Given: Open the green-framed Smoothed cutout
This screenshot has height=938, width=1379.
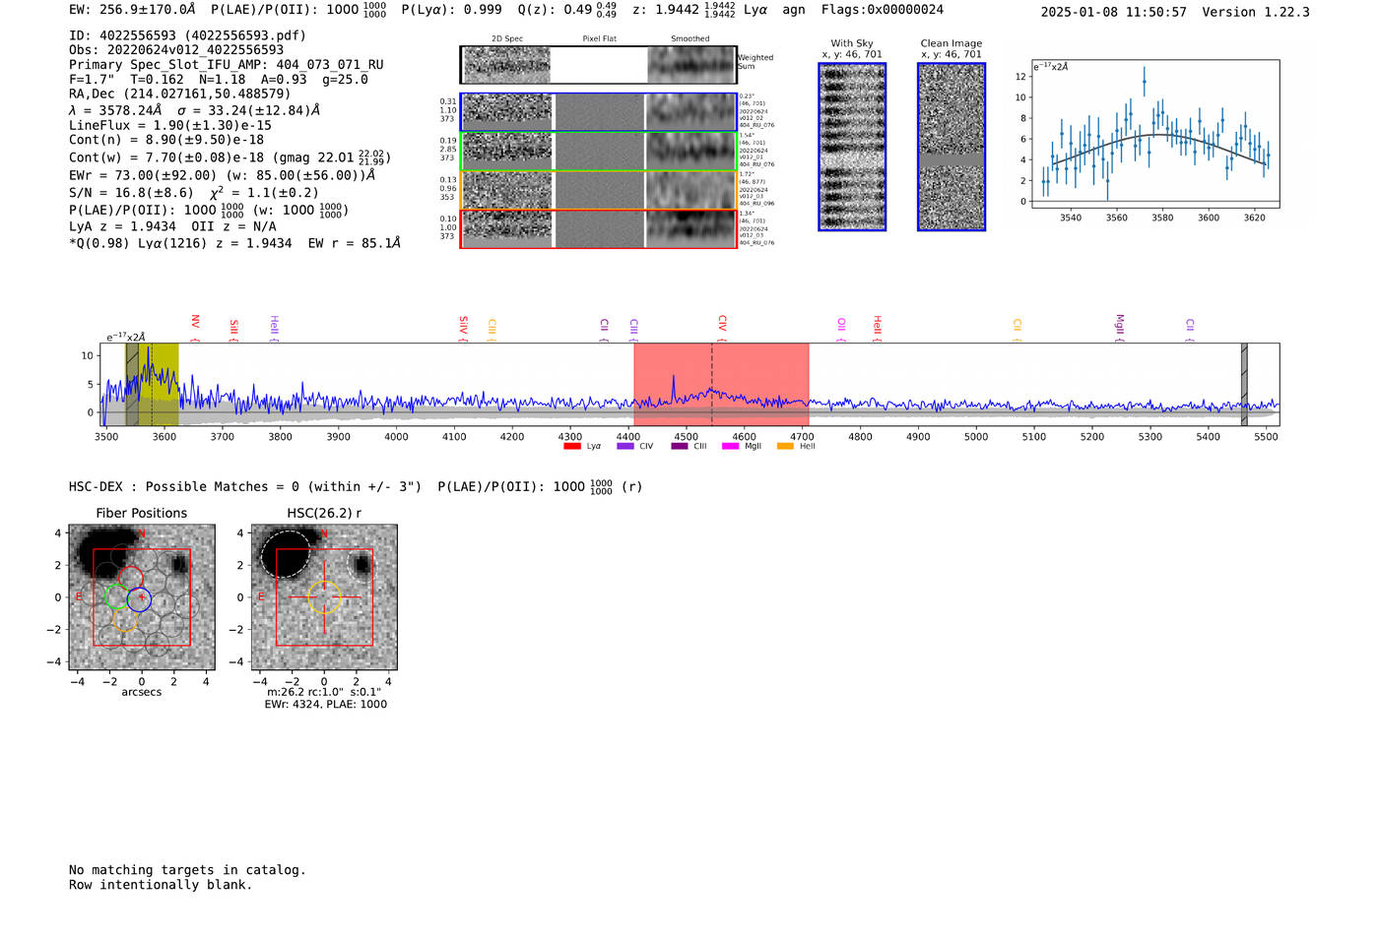Looking at the screenshot, I should coord(690,151).
